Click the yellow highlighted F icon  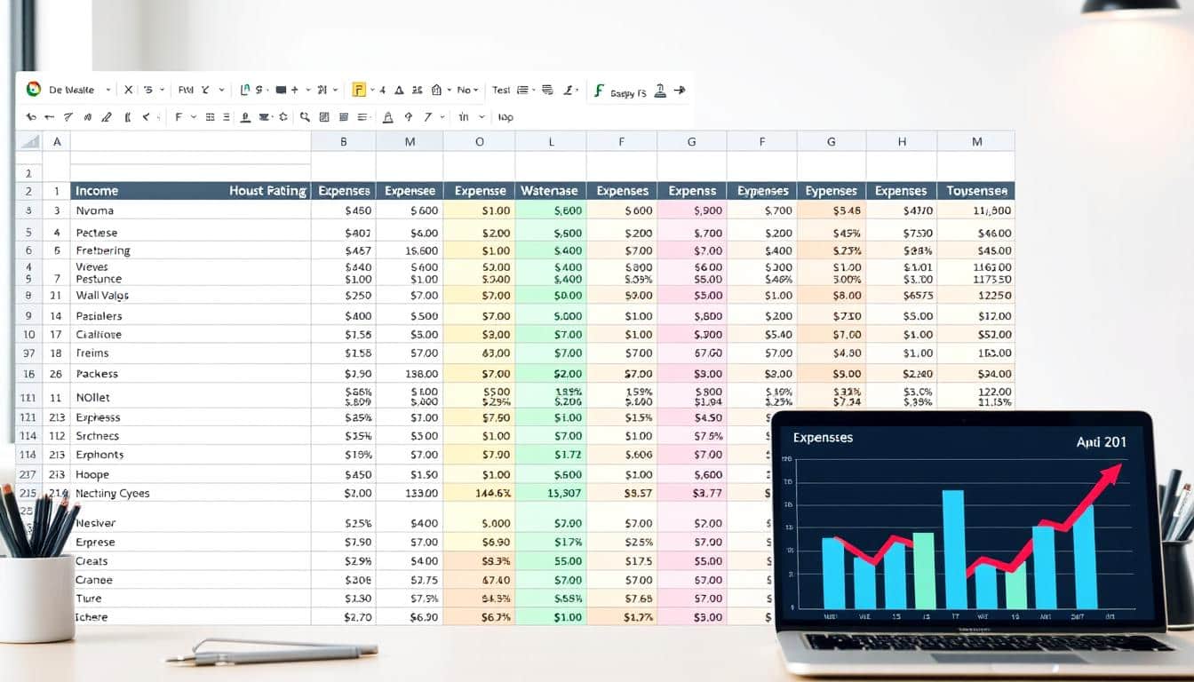pyautogui.click(x=359, y=90)
